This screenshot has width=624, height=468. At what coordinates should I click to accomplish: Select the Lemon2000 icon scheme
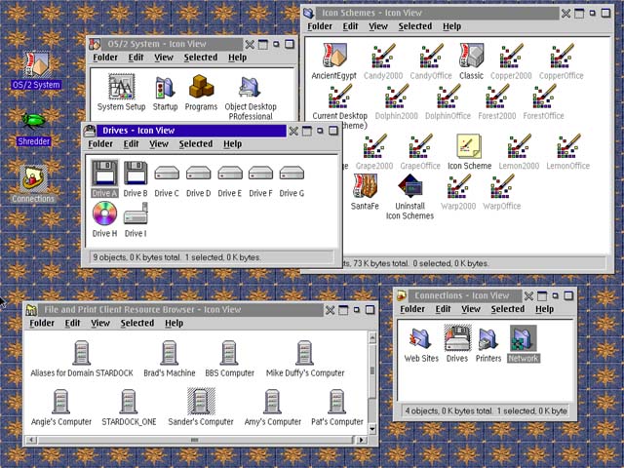click(519, 146)
